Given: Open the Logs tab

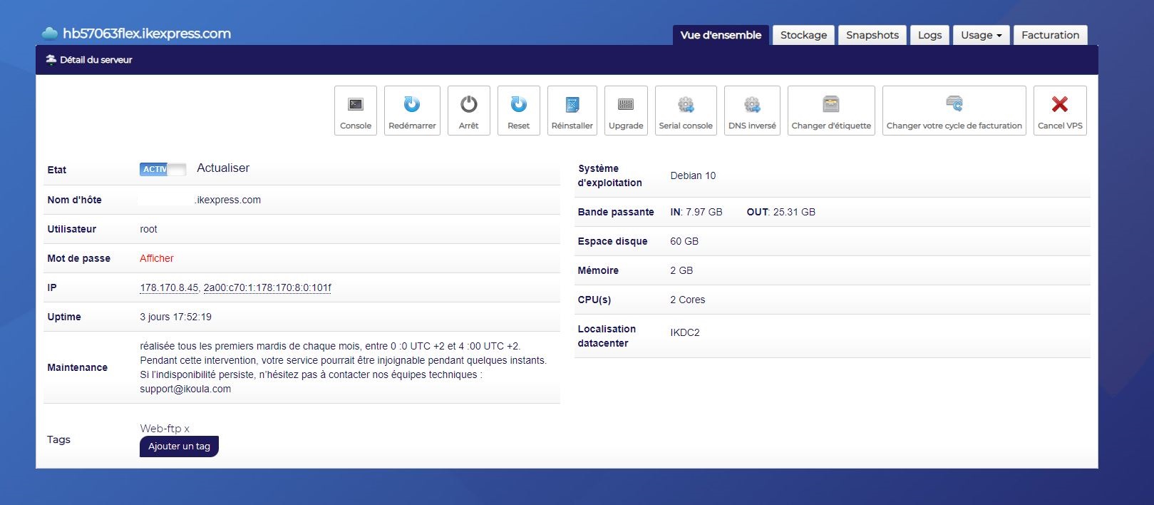Looking at the screenshot, I should (929, 35).
